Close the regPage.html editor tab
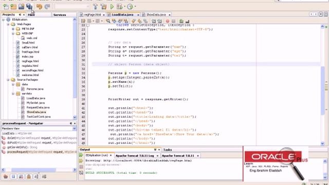The width and height of the screenshot is (329, 185). tap(104, 15)
